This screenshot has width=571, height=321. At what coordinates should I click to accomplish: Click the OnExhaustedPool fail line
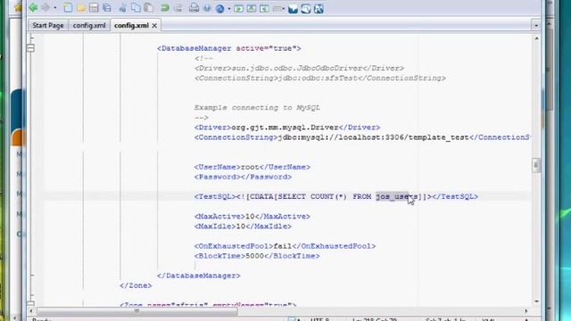point(285,246)
